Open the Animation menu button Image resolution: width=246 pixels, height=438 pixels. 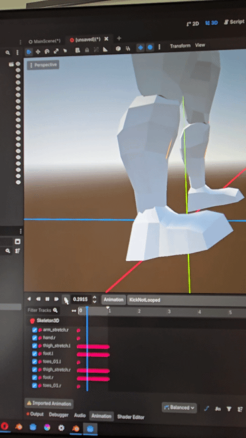coord(114,300)
